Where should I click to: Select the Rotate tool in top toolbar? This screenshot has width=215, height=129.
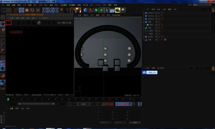tap(32, 10)
